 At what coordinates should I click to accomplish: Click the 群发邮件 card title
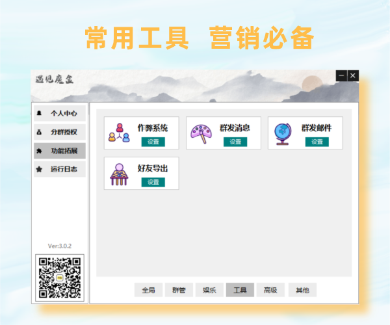point(317,128)
